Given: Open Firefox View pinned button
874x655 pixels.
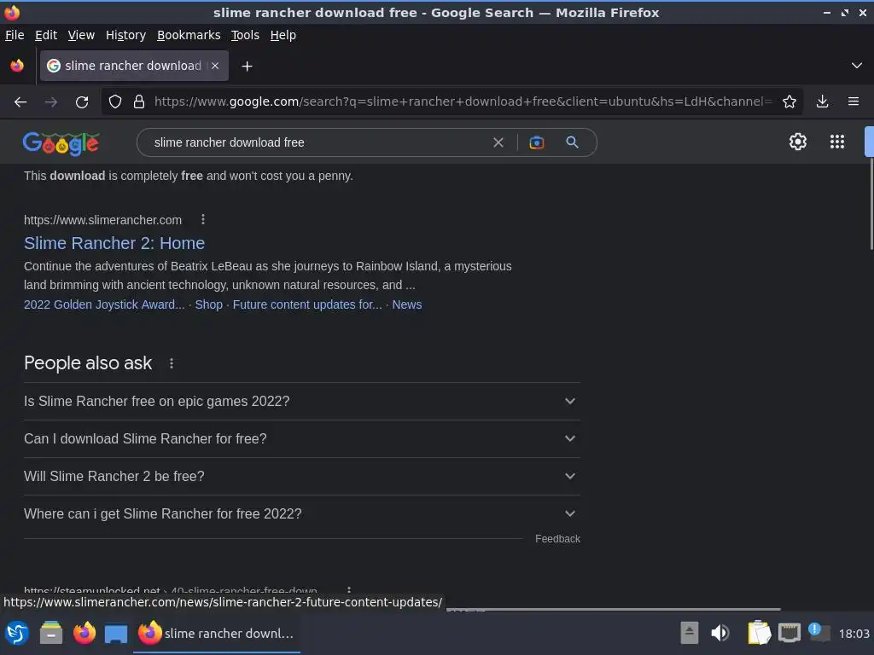Looking at the screenshot, I should click(17, 66).
